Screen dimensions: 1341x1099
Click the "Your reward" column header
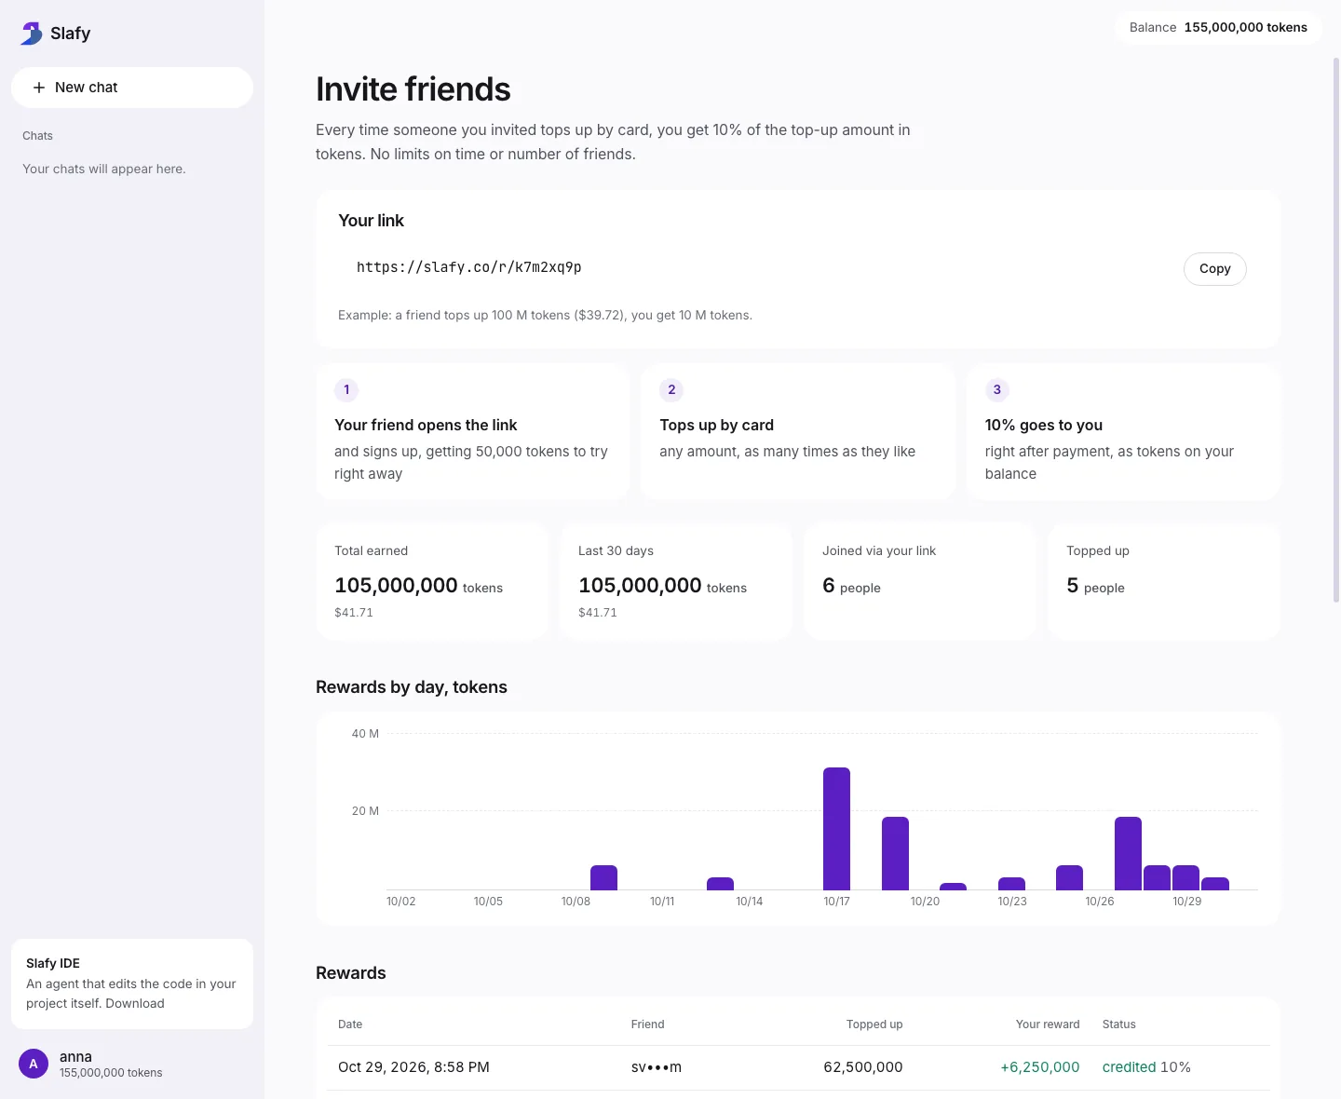coord(1048,1024)
